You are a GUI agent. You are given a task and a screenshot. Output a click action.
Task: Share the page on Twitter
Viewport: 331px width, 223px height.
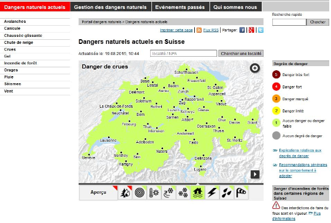pyautogui.click(x=261, y=30)
